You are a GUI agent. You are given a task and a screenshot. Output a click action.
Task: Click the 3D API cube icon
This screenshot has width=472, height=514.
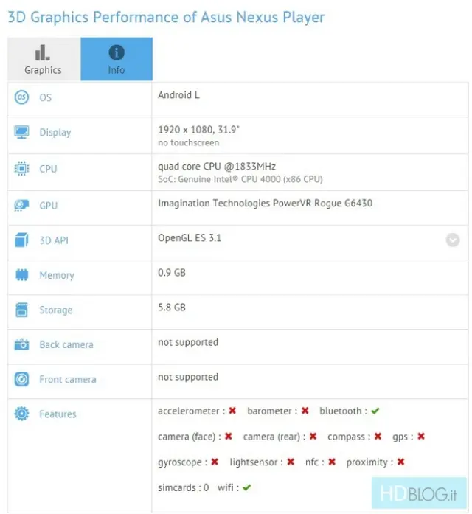click(x=21, y=240)
